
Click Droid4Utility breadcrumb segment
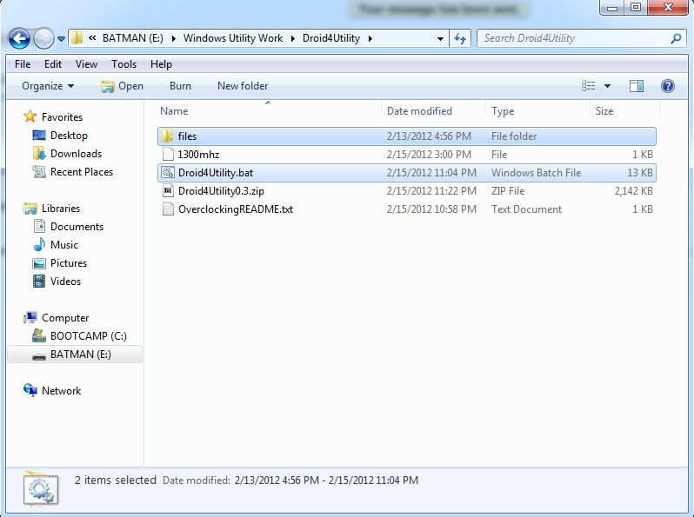coord(331,38)
